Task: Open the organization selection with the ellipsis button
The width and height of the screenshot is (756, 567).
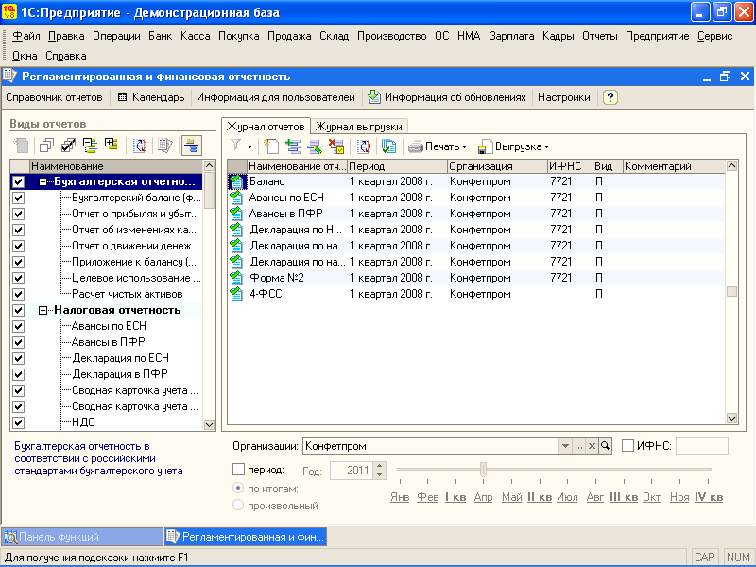Action: click(578, 446)
